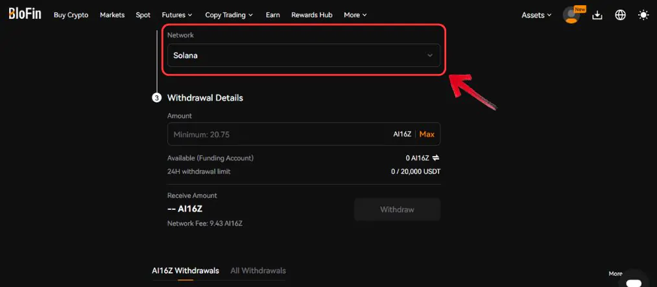Go to Buy Crypto
The height and width of the screenshot is (287, 657).
tap(71, 15)
